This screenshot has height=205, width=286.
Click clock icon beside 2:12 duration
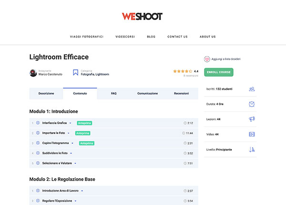(185, 123)
